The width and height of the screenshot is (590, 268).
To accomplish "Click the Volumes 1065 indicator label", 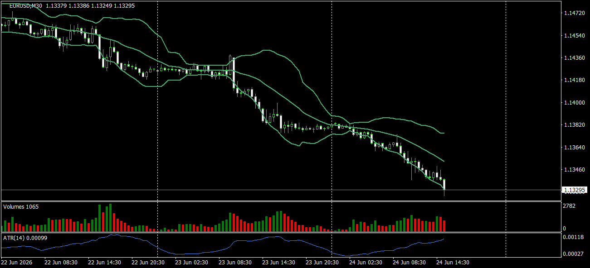I will 21,207.
